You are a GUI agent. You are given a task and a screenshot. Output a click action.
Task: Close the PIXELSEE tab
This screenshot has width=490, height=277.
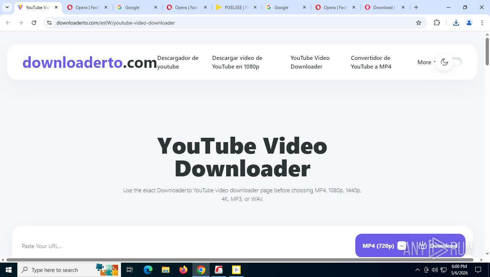254,7
